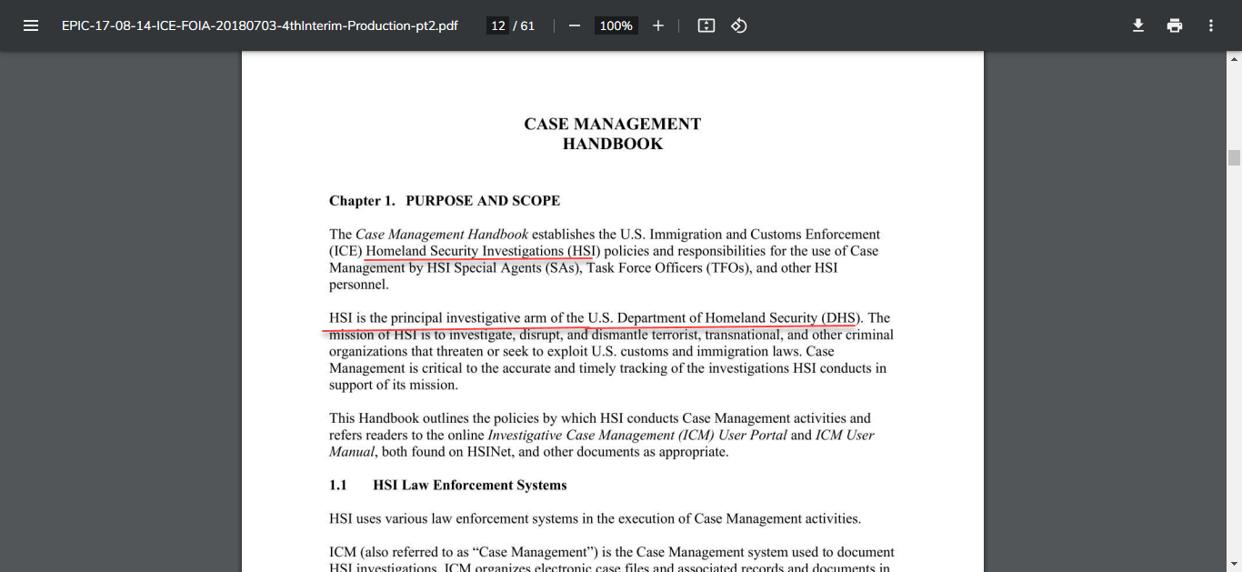Download the PDF file
The height and width of the screenshot is (572, 1242).
[x=1138, y=25]
